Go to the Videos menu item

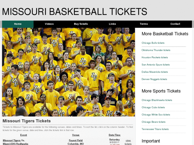point(49,24)
